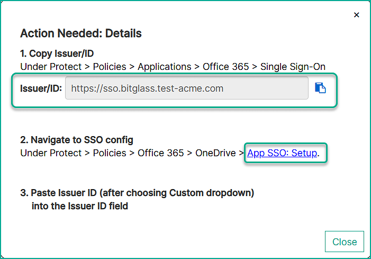
Task: Click "Policies" in the step 1 path
Action: tap(110, 67)
